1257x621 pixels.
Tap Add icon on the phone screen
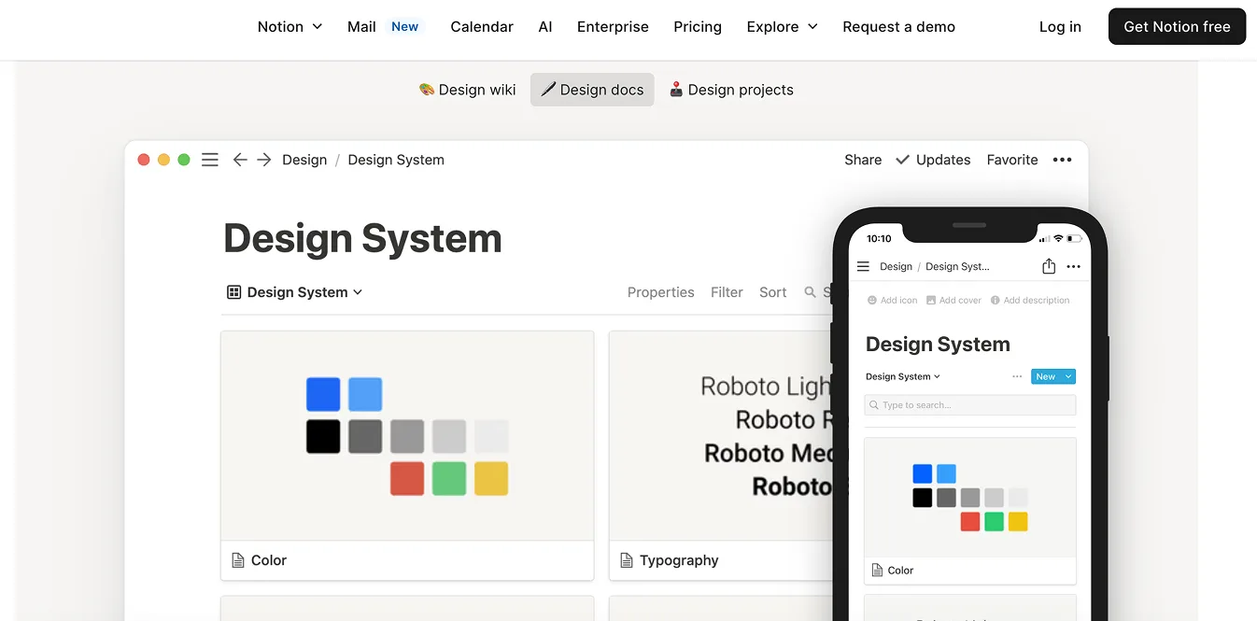(x=892, y=300)
